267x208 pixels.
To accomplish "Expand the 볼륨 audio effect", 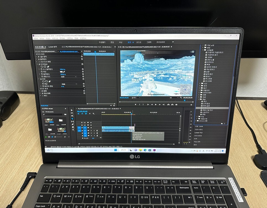I will coord(40,91).
